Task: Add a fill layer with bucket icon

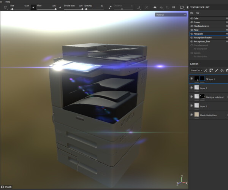Action: tap(222, 70)
